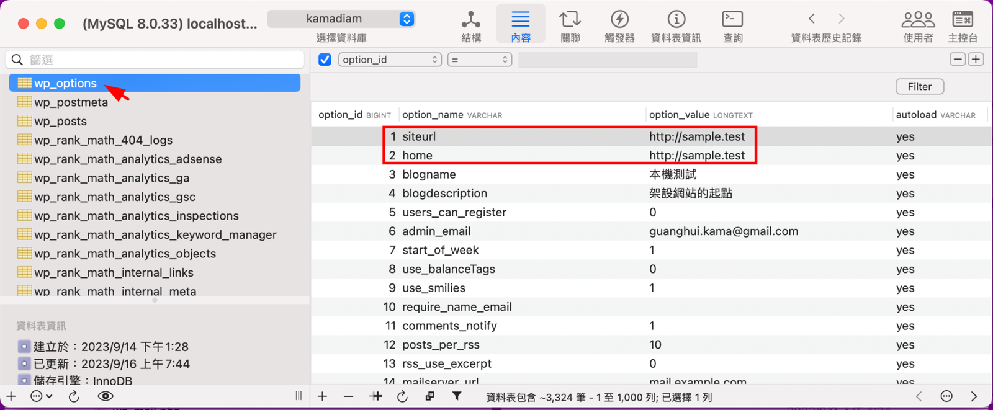Click the filter funnel icon in bottom bar

(x=457, y=396)
